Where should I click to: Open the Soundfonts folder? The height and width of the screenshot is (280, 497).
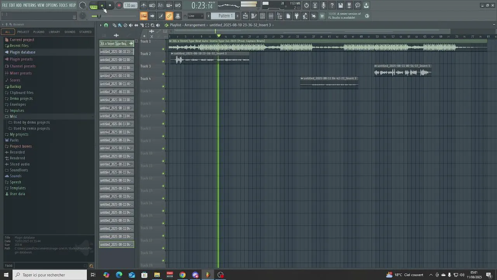(19, 170)
